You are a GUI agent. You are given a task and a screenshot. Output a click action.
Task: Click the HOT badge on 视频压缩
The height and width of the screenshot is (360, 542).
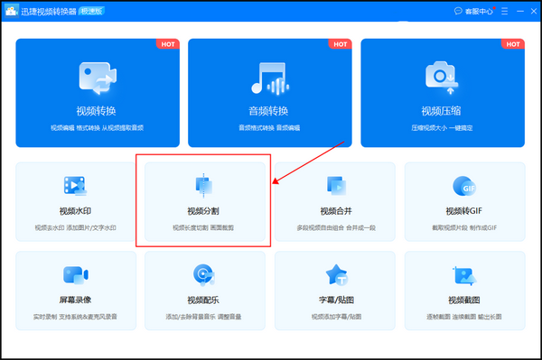(x=513, y=44)
